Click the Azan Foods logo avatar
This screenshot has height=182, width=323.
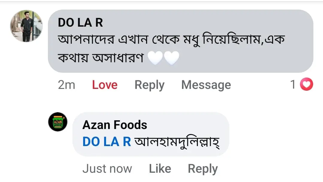(x=58, y=122)
